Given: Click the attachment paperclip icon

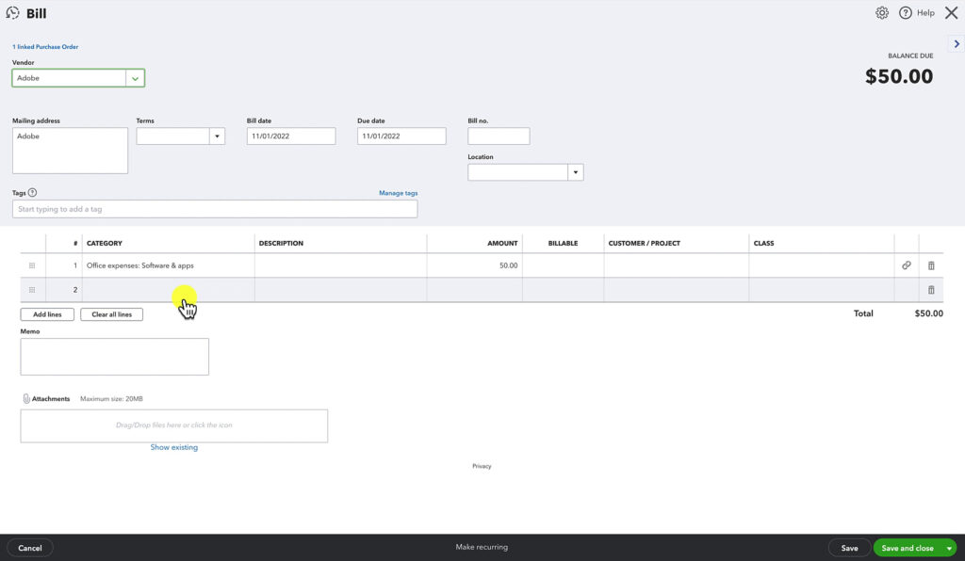Looking at the screenshot, I should pyautogui.click(x=26, y=398).
